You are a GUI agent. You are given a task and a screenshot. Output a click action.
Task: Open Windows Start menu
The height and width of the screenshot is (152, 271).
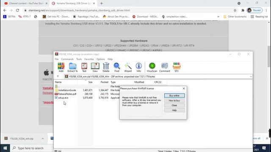5,148
